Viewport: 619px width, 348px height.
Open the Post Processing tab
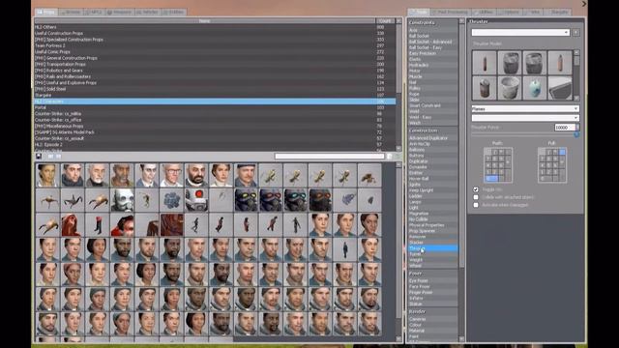pyautogui.click(x=450, y=13)
